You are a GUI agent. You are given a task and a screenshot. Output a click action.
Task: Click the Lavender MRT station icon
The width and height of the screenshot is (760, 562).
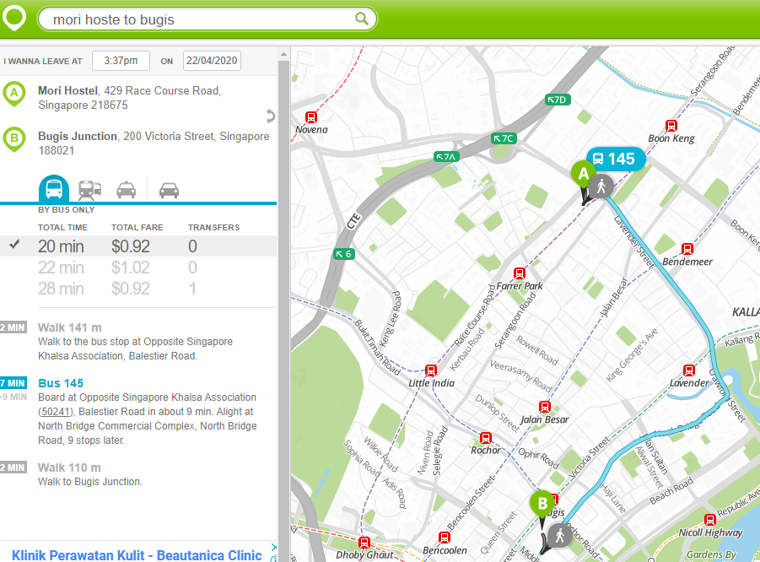[688, 370]
